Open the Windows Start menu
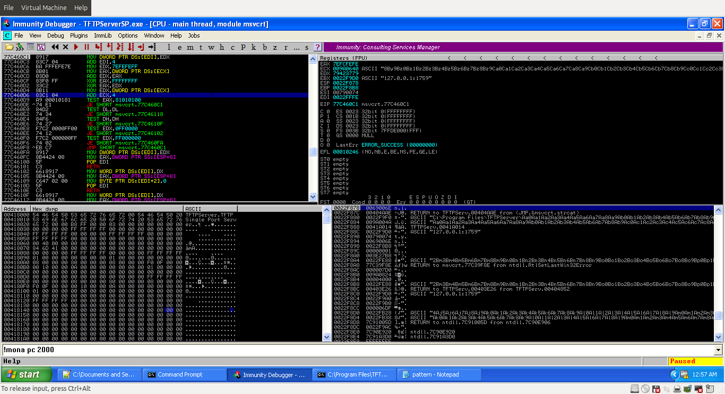 pyautogui.click(x=28, y=374)
